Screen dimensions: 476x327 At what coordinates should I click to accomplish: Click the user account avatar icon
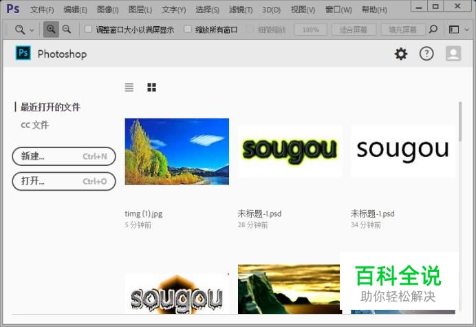coord(453,54)
